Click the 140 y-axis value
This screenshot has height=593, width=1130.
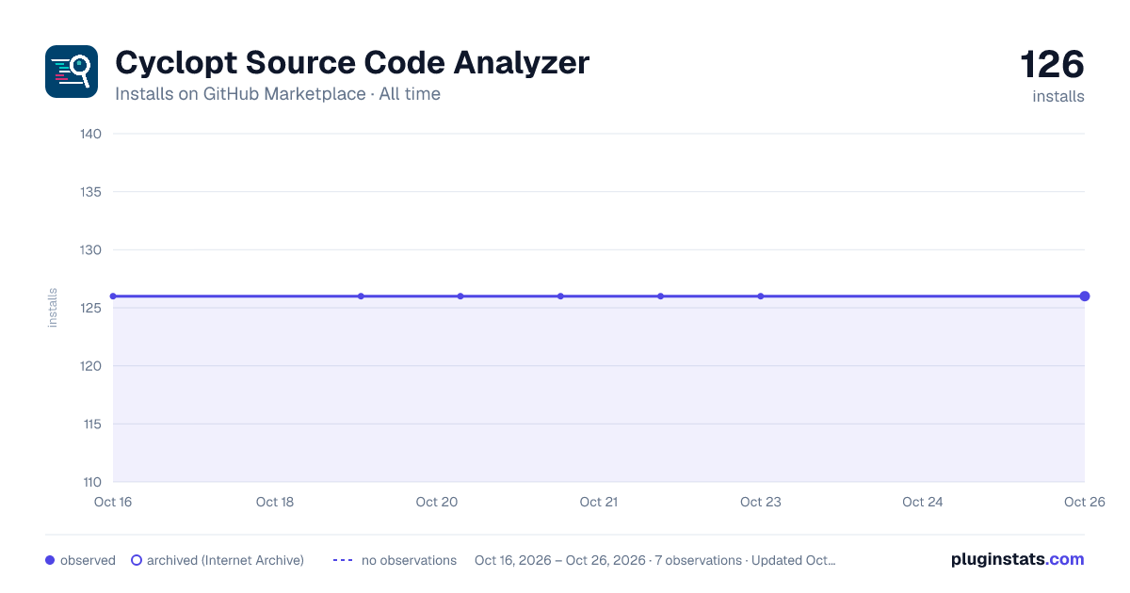(x=91, y=134)
